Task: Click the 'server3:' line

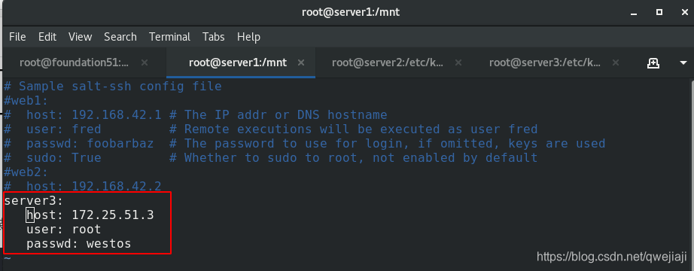Action: [34, 200]
